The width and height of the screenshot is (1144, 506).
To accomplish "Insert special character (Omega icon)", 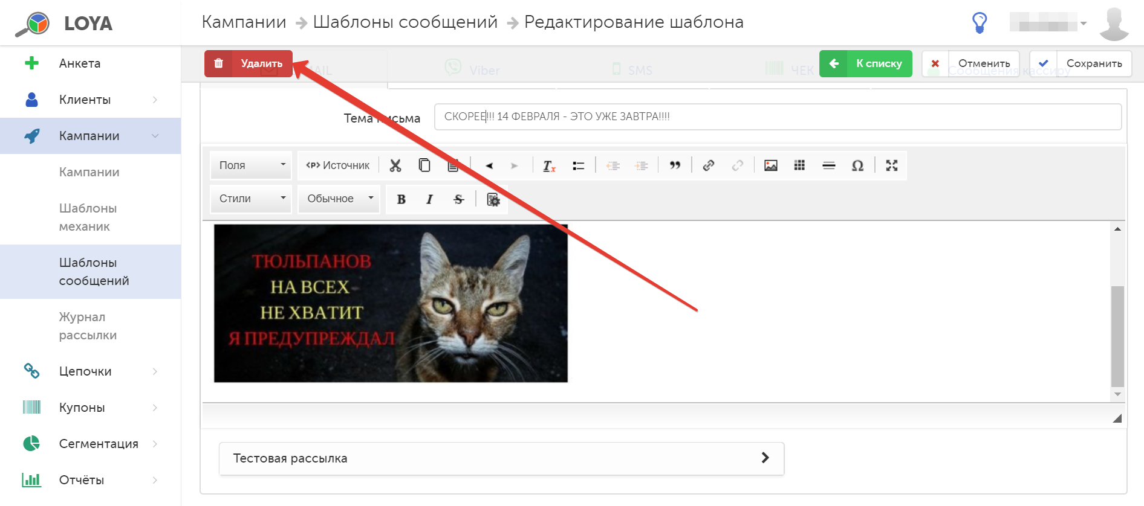I will [857, 165].
